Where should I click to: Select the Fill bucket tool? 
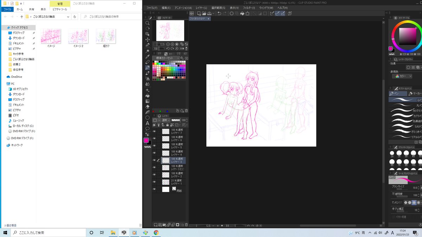click(147, 96)
